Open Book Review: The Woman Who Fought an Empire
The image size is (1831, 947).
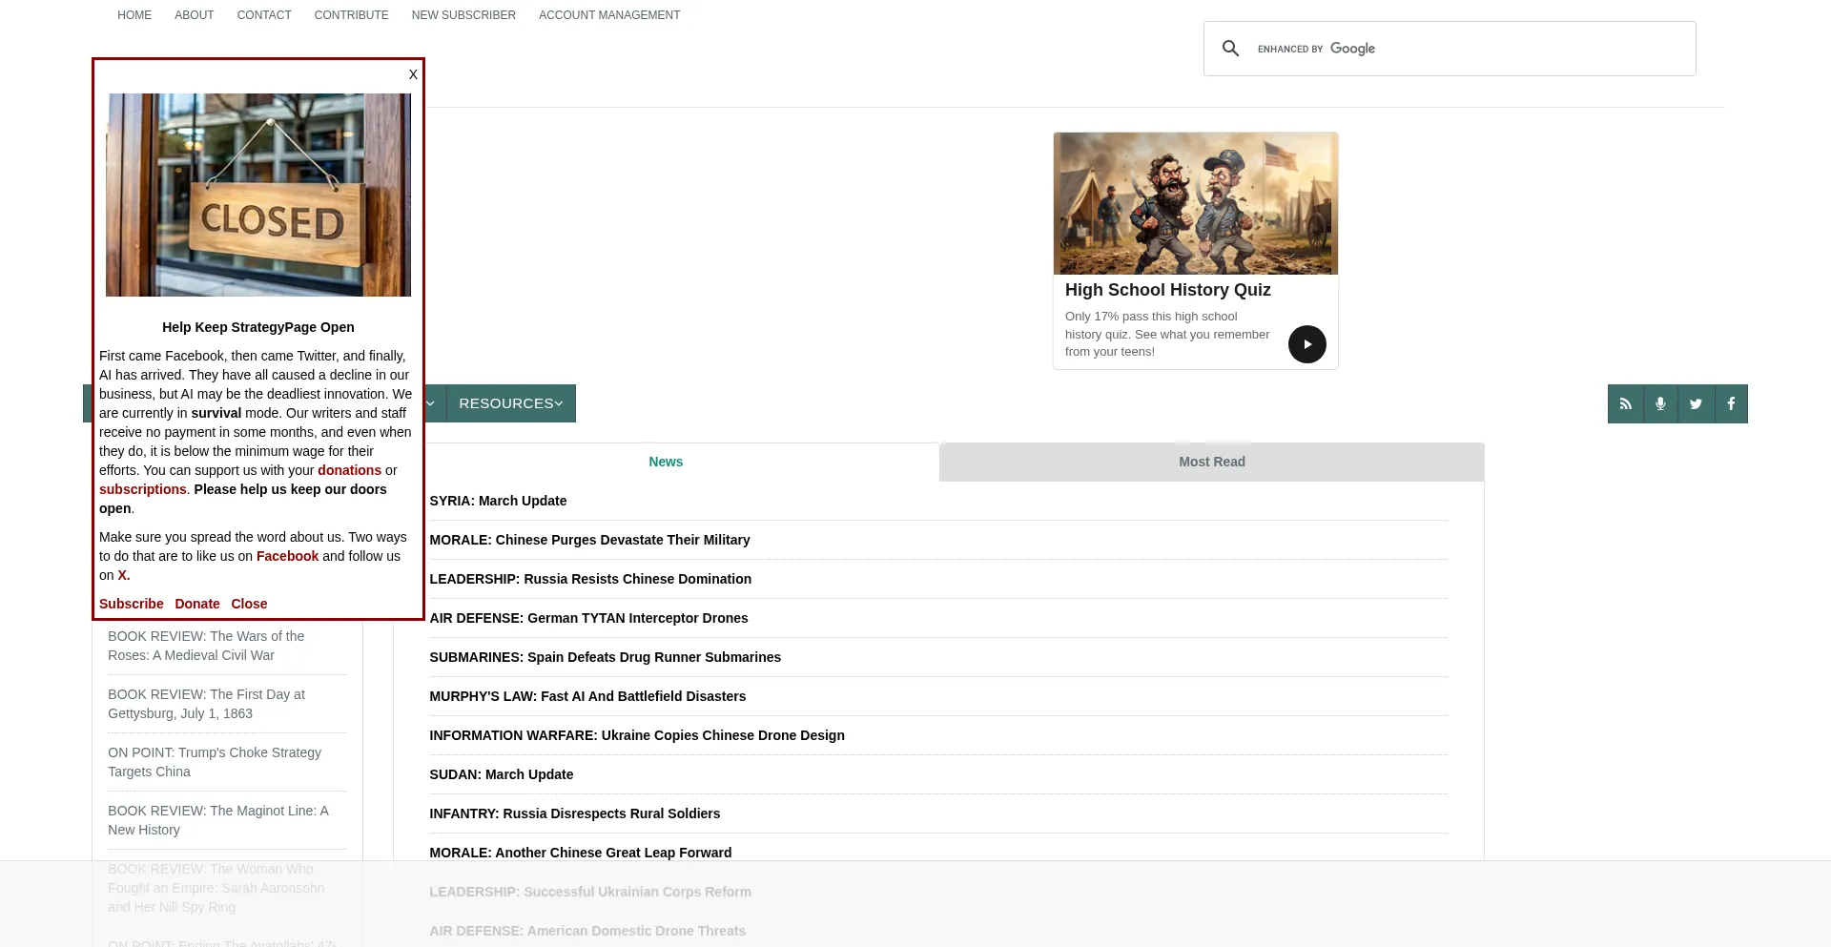tap(216, 888)
